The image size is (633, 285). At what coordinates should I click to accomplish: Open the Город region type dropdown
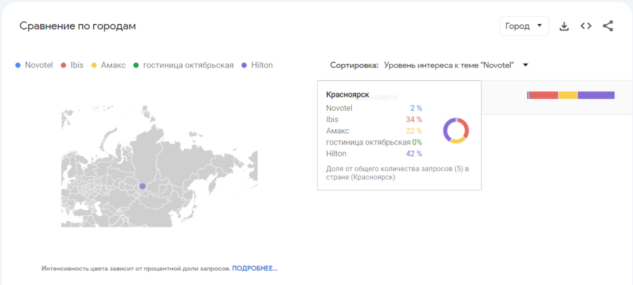(x=524, y=26)
